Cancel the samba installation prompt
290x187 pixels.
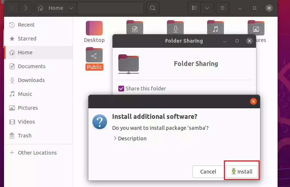[208, 172]
